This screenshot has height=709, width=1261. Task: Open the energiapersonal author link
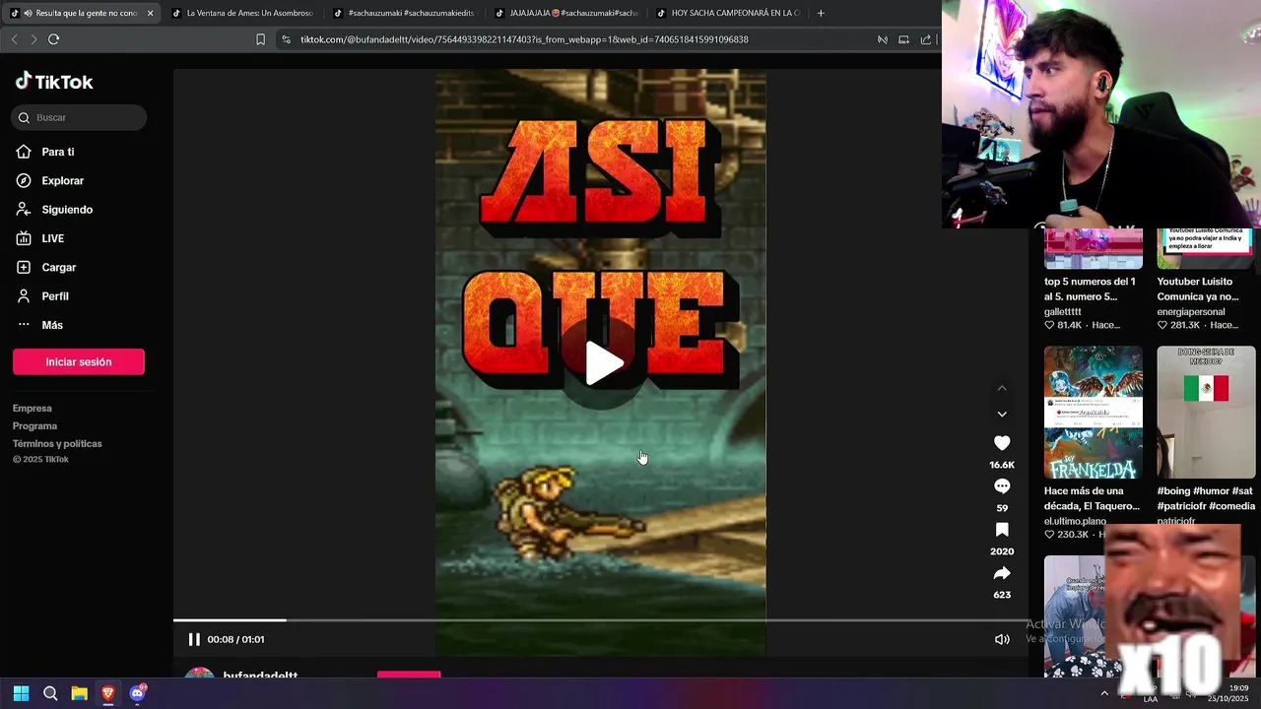[1191, 311]
